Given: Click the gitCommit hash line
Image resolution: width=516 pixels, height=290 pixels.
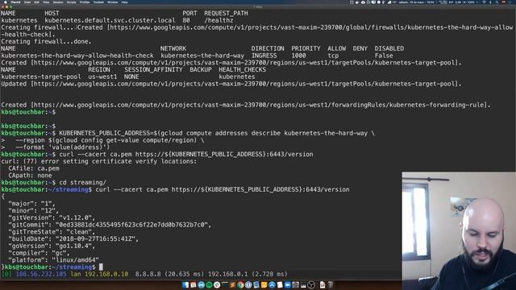Looking at the screenshot, I should tap(110, 225).
